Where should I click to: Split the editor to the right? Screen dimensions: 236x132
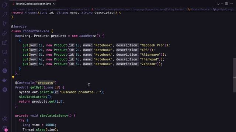[226, 4]
